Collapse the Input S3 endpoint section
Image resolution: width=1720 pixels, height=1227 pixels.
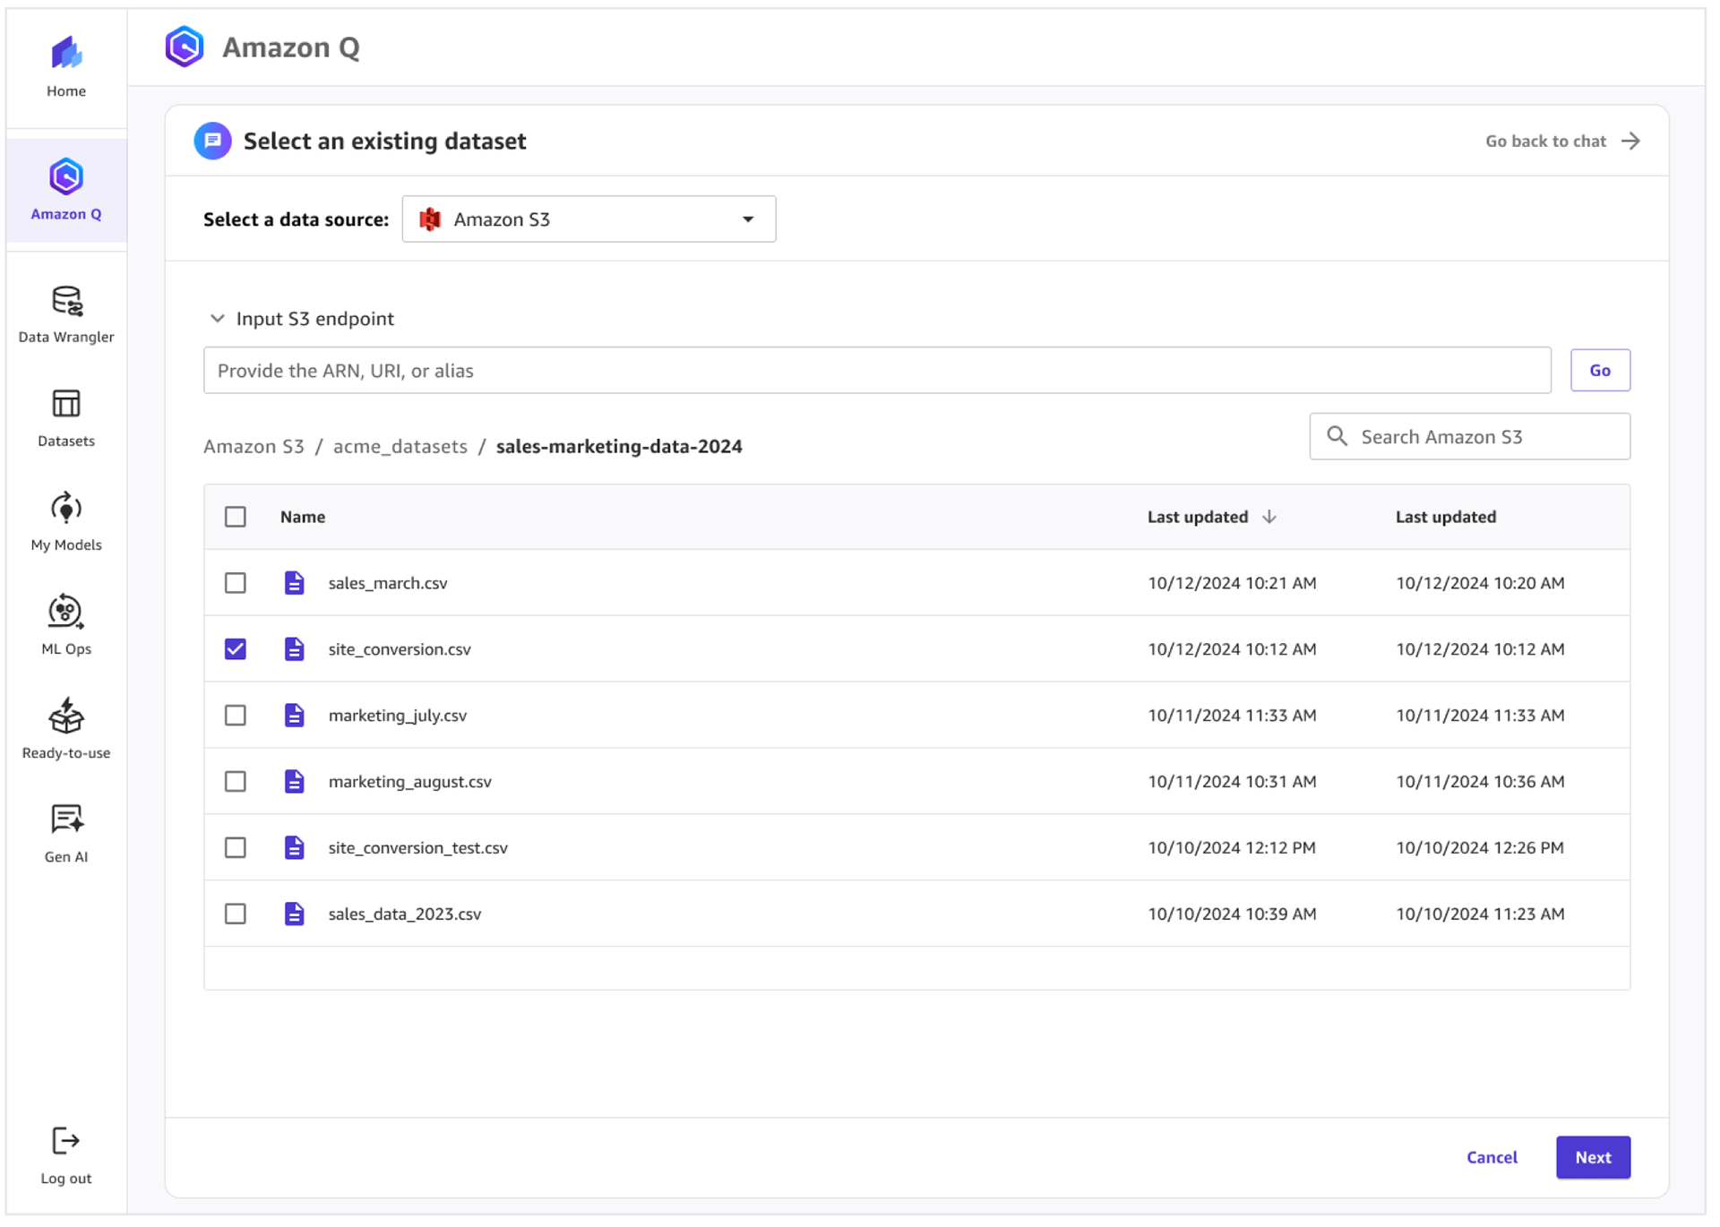click(217, 319)
